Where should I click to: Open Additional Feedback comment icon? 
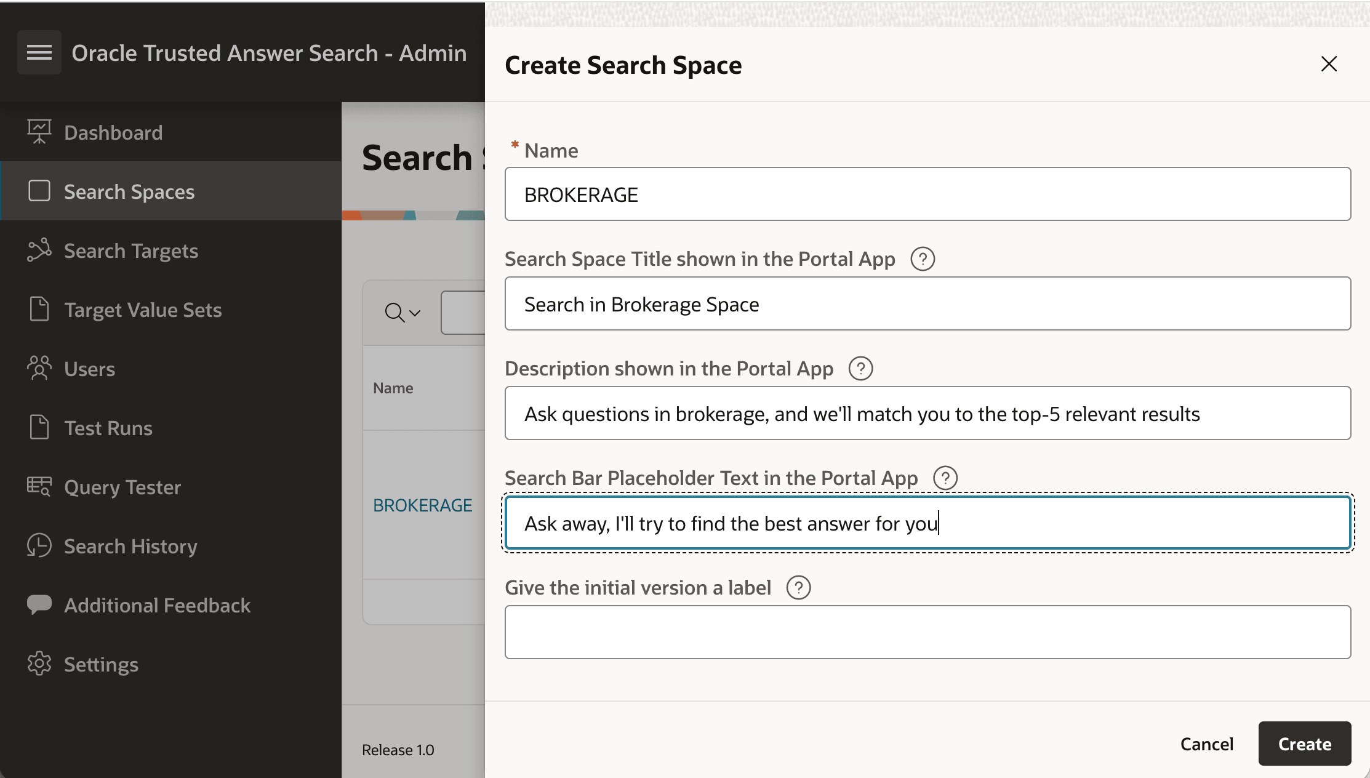pos(39,604)
